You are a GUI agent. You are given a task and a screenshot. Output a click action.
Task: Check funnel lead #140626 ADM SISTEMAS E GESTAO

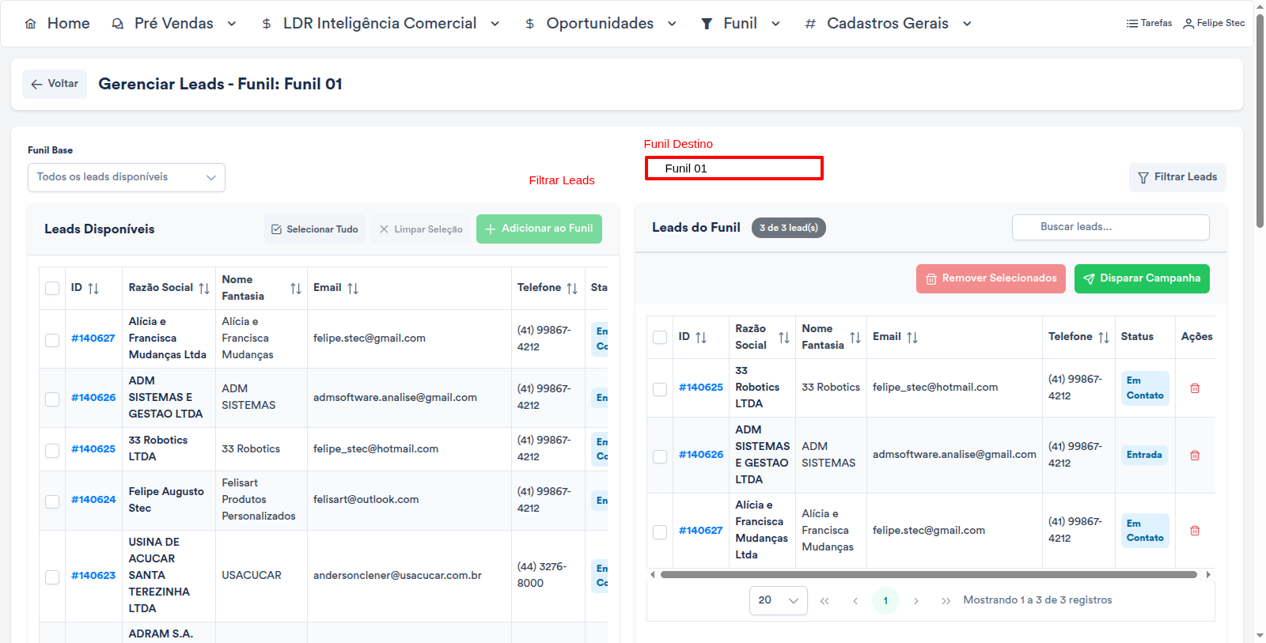(660, 456)
